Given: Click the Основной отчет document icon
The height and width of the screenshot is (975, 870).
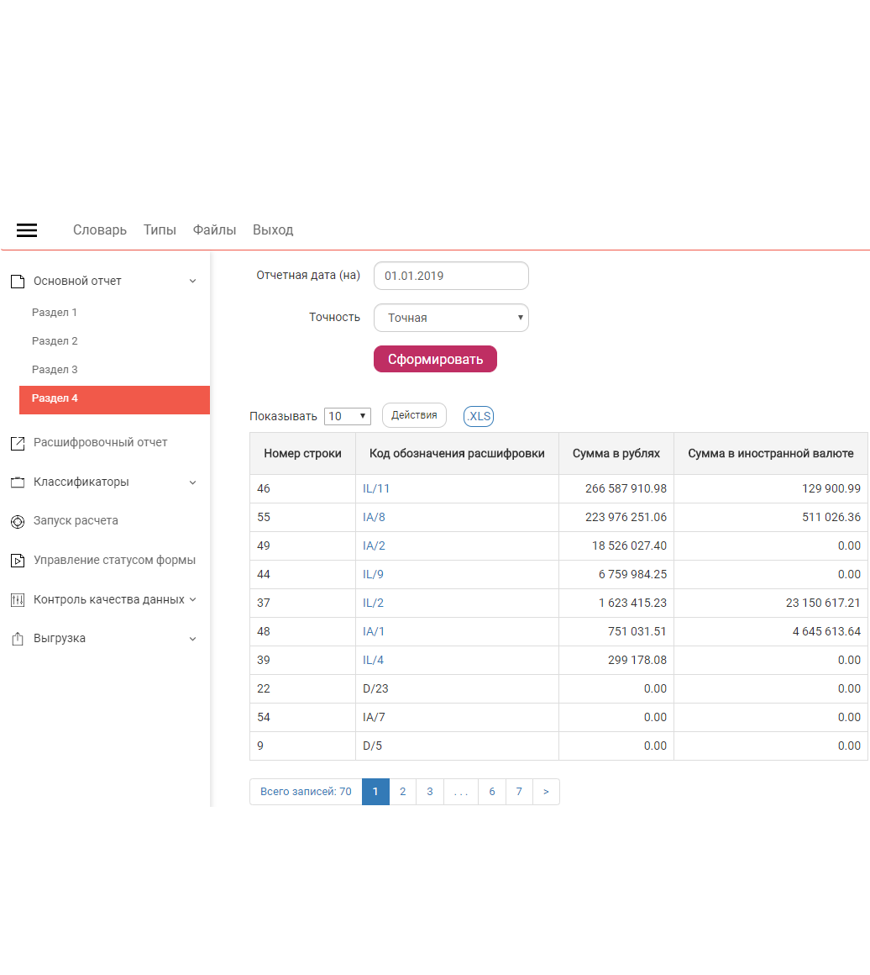Looking at the screenshot, I should click(17, 282).
